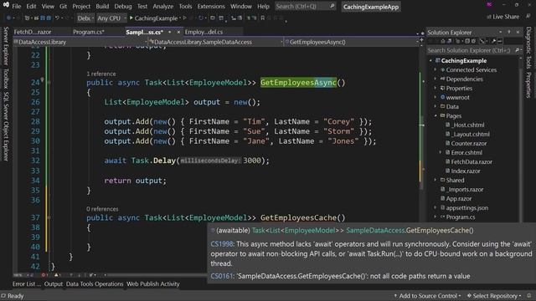Collapse the CachingExample project node

[430, 60]
